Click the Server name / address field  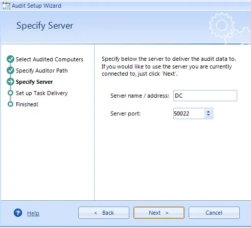tap(205, 96)
